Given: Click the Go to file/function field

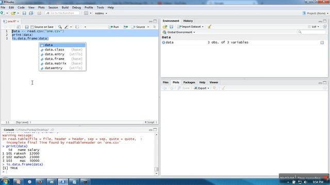Looking at the screenshot, I should (62, 13).
